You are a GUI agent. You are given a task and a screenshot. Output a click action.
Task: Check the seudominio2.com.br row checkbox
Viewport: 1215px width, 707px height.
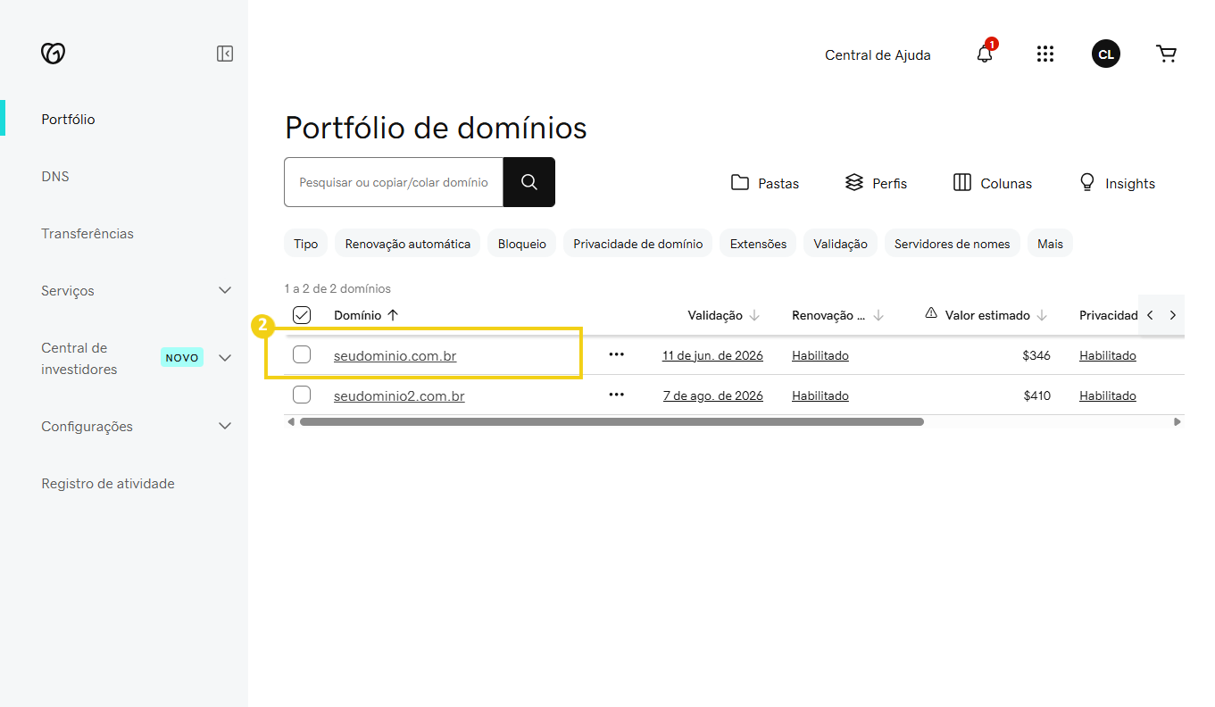tap(302, 395)
